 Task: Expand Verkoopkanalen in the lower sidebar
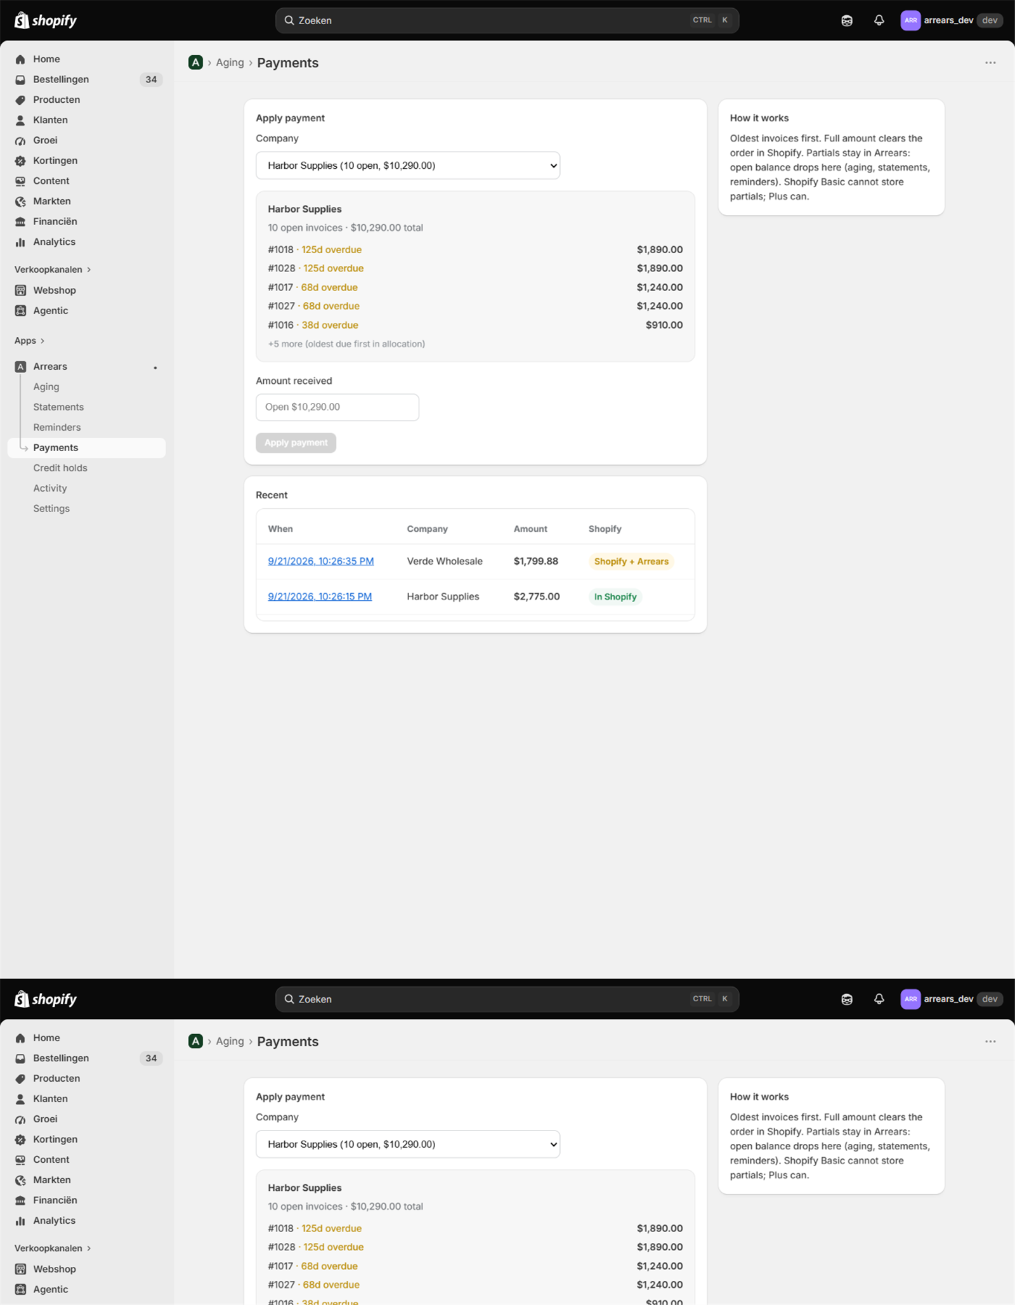tap(53, 1249)
